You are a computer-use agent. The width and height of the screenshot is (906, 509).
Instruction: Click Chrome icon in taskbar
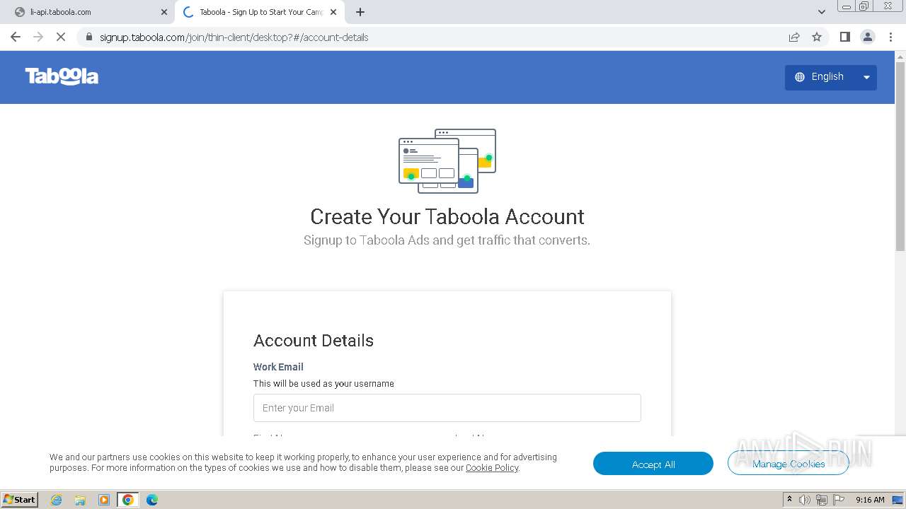(128, 500)
